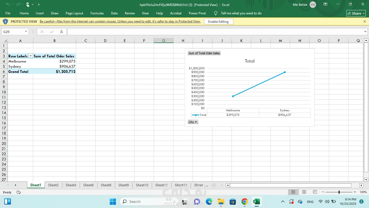Screen dimensions: 369x208
Task: Click the ENG language indicator in system tray
Action: pos(310,201)
